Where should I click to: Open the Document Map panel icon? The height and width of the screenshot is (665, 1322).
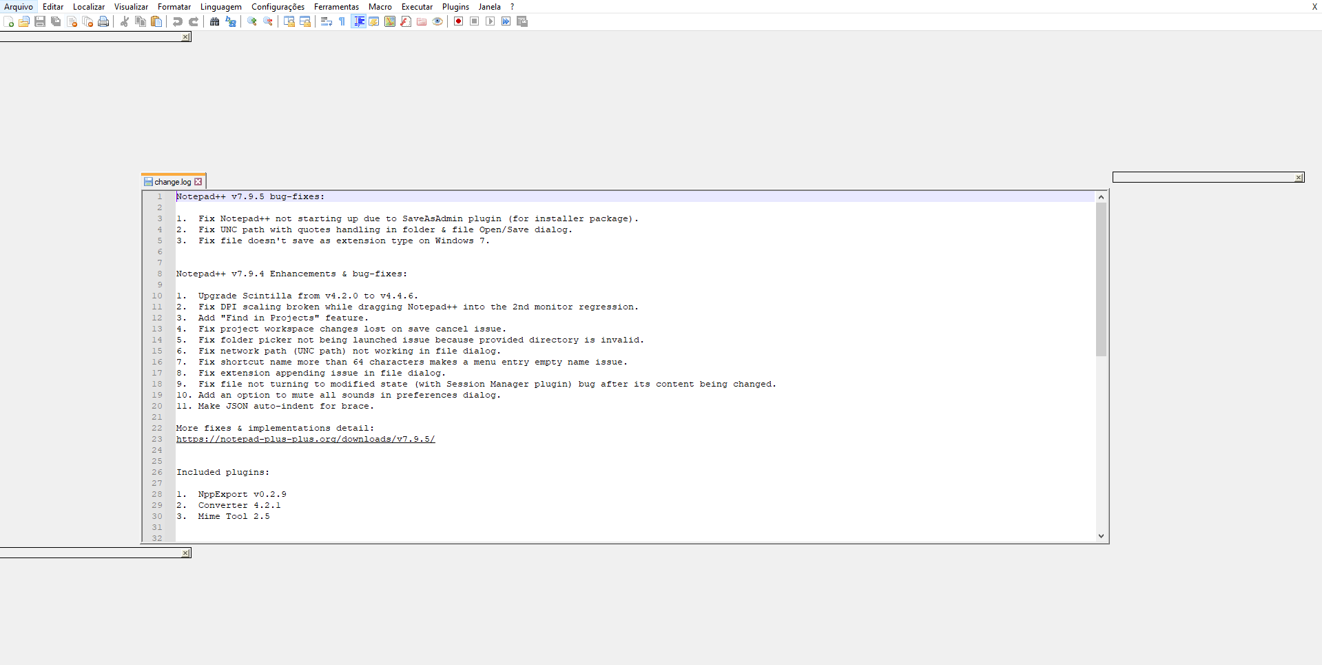click(389, 21)
